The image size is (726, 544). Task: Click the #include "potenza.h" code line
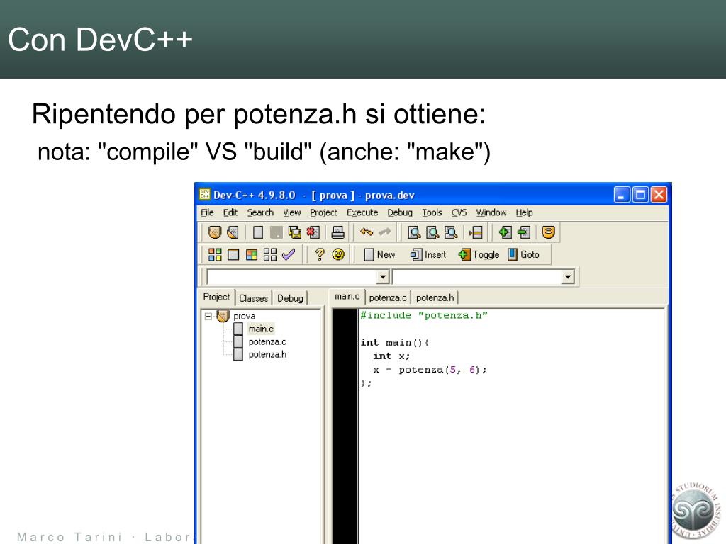point(424,315)
